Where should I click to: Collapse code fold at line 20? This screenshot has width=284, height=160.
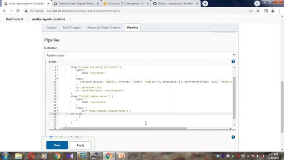point(58,111)
